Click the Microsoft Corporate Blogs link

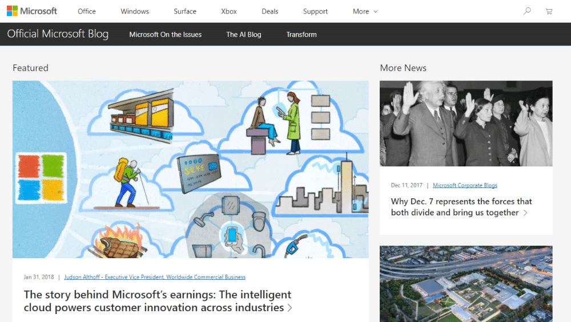coord(465,185)
